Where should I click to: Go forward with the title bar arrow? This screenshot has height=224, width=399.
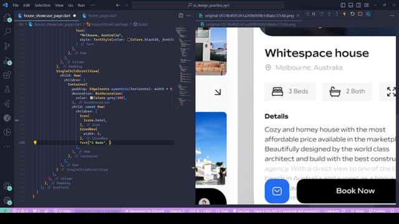click(x=126, y=5)
